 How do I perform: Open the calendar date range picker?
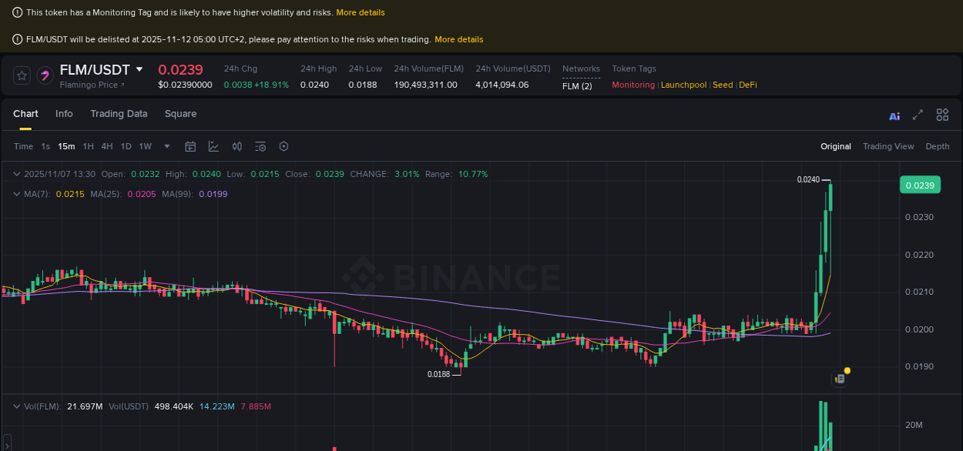[190, 146]
